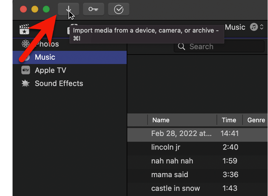The height and width of the screenshot is (196, 268).
Task: Select Apple TV in sidebar
Action: point(70,70)
